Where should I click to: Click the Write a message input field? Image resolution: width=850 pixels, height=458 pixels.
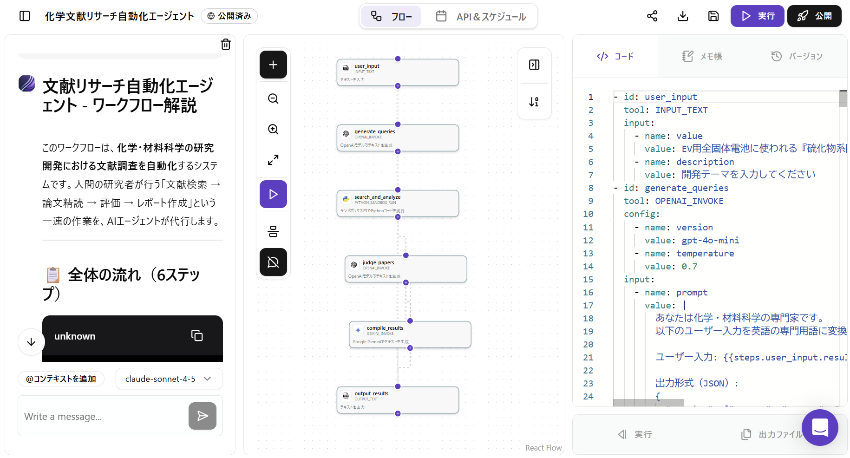(x=103, y=416)
